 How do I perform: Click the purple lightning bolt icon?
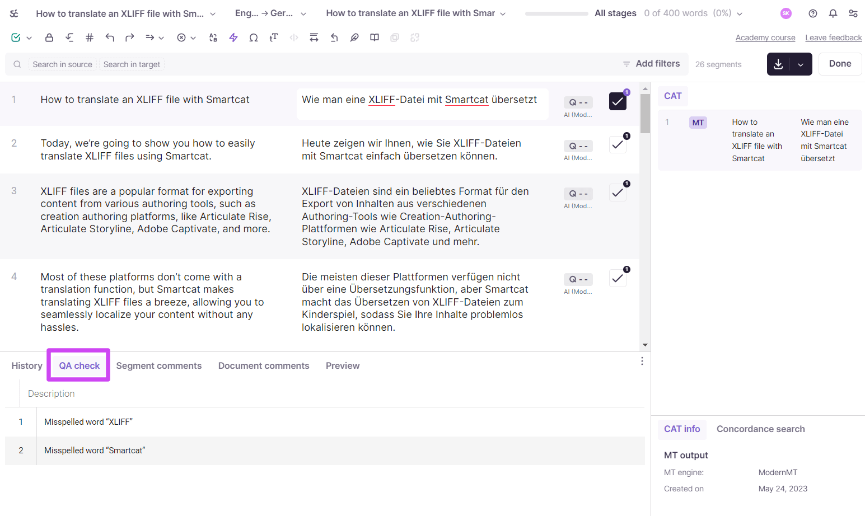[233, 37]
